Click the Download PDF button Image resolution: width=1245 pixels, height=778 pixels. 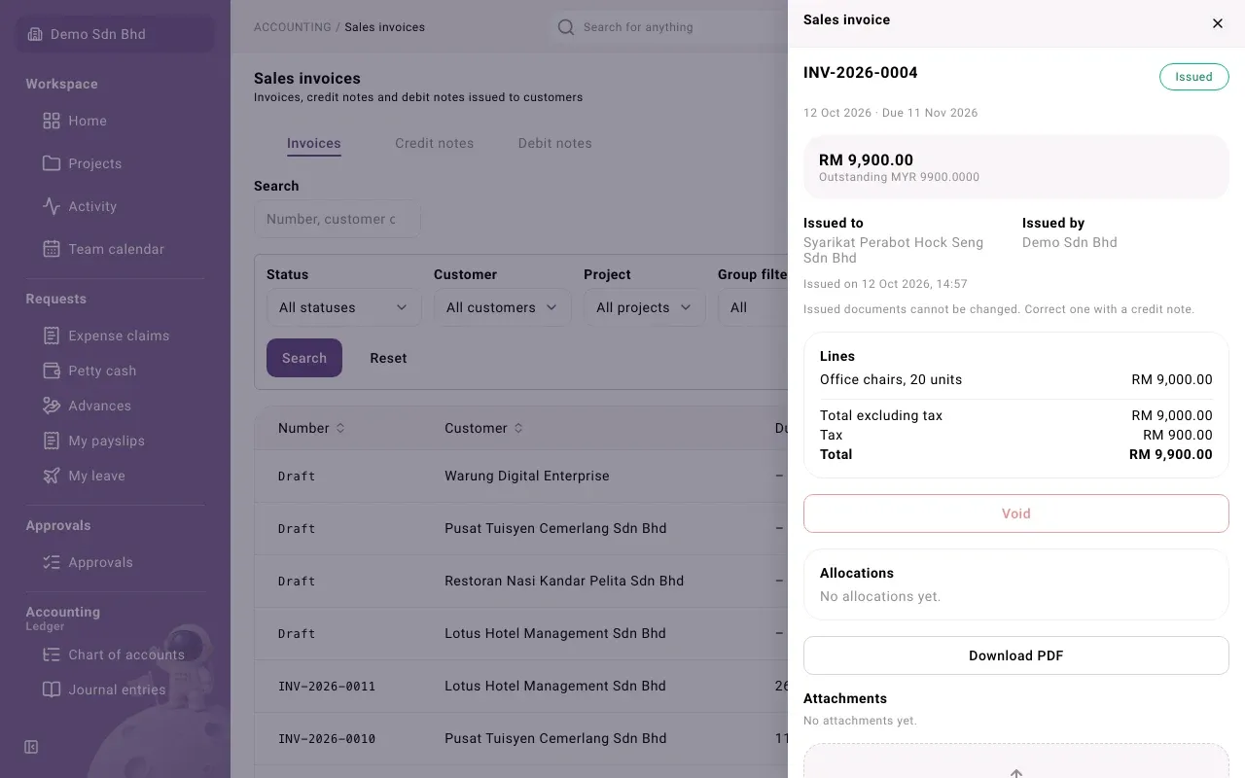(x=1016, y=655)
